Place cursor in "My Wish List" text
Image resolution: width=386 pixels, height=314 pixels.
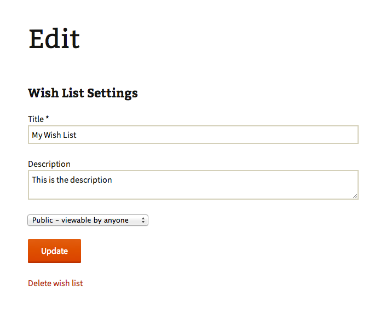[x=54, y=135]
